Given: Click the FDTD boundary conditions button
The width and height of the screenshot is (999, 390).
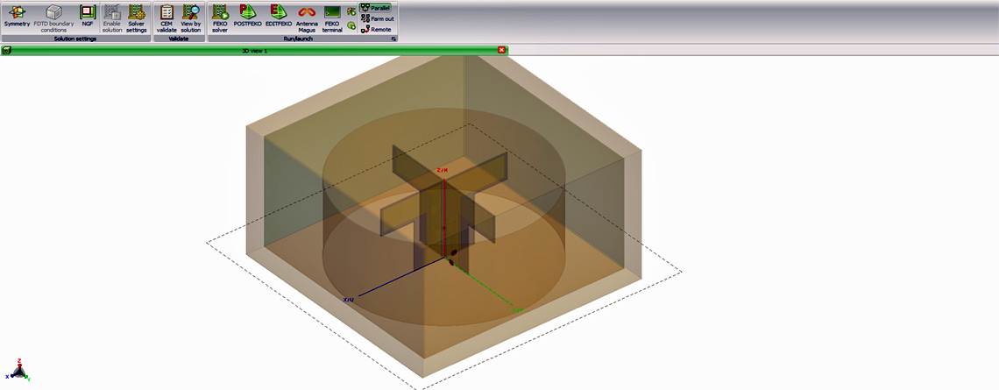Looking at the screenshot, I should tap(54, 18).
